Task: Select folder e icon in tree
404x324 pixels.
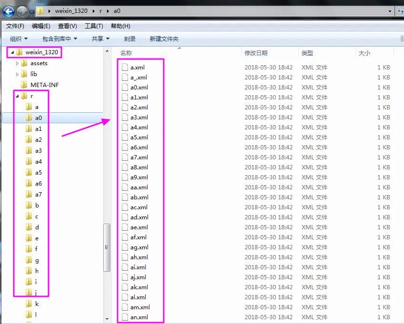Action: click(29, 238)
